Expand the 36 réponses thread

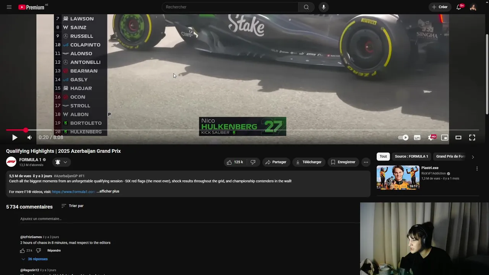click(34, 259)
